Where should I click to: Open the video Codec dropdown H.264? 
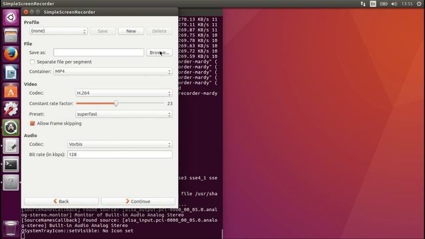point(124,93)
